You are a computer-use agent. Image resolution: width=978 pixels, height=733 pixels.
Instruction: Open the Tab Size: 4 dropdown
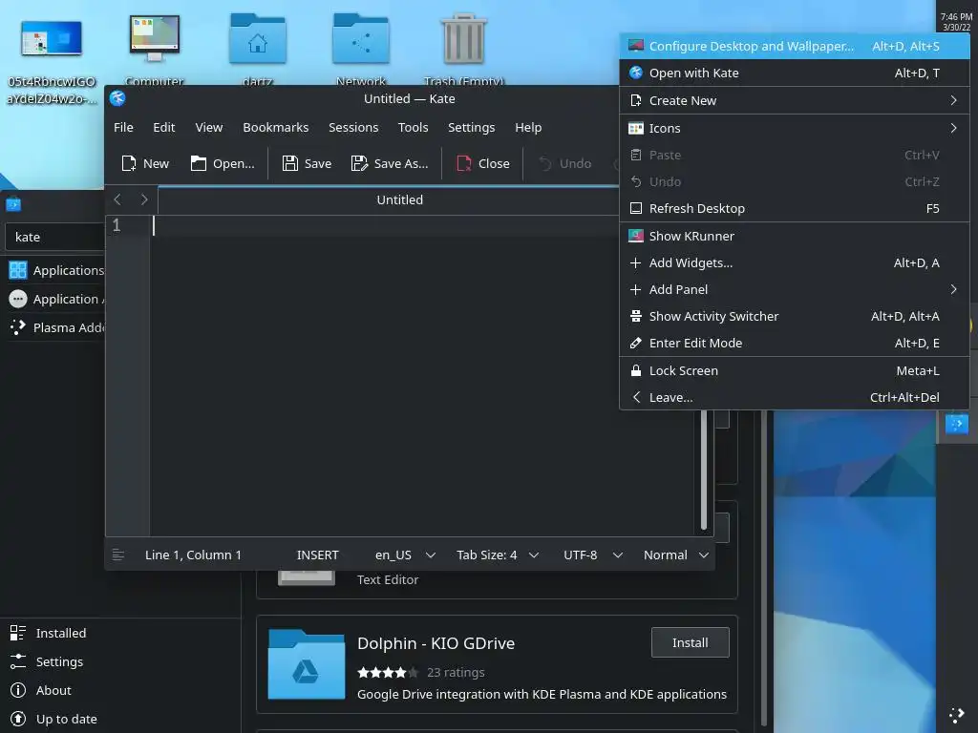497,555
